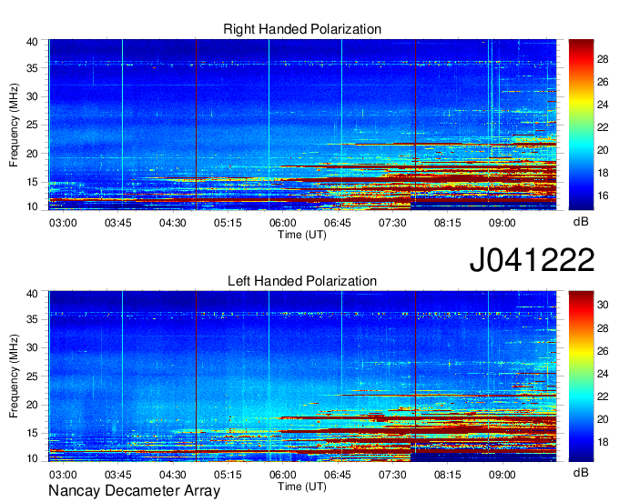Click the "30" frequency tick on Left Handed plot

[32, 347]
